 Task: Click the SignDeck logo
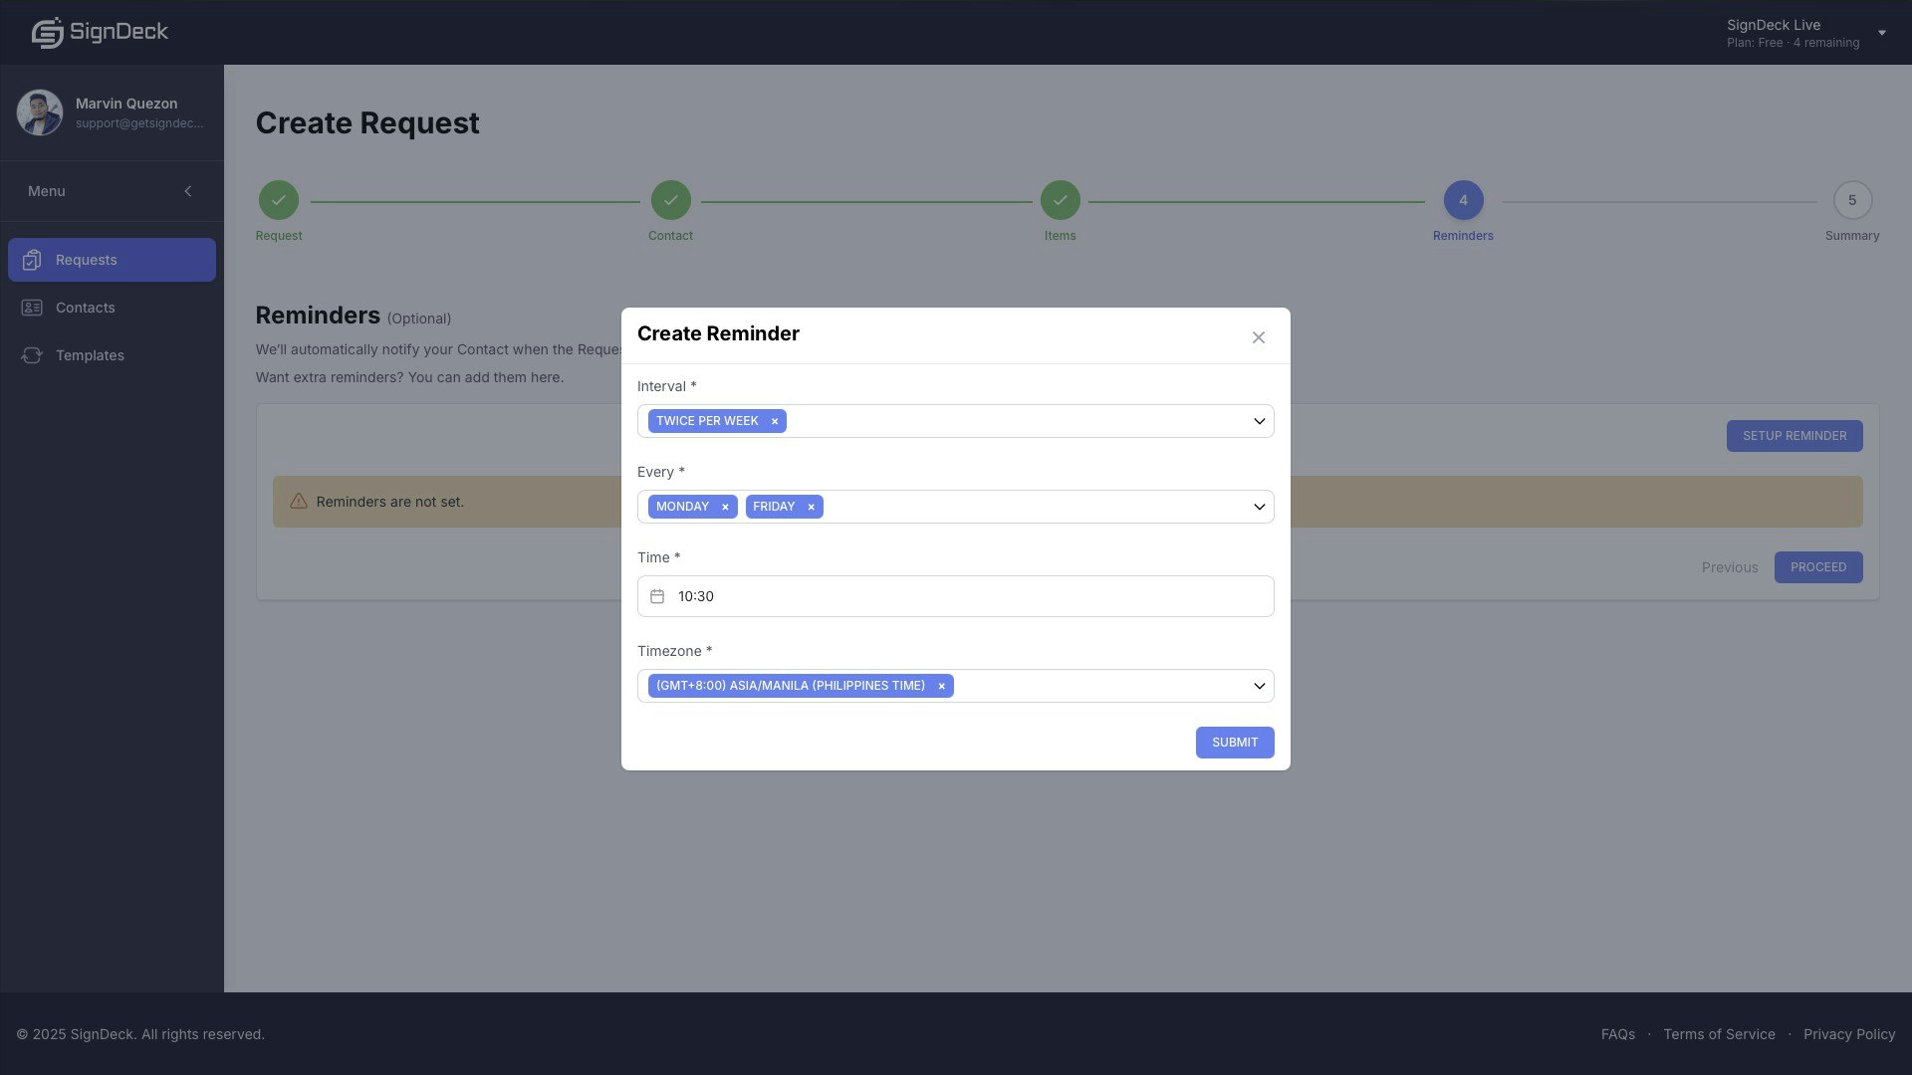coord(100,32)
